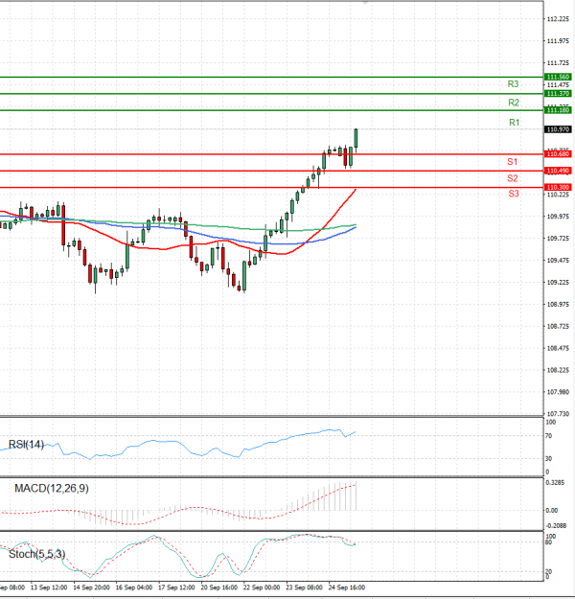Click the 14 Sep 20:00 time label
This screenshot has width=575, height=599.
[x=91, y=587]
